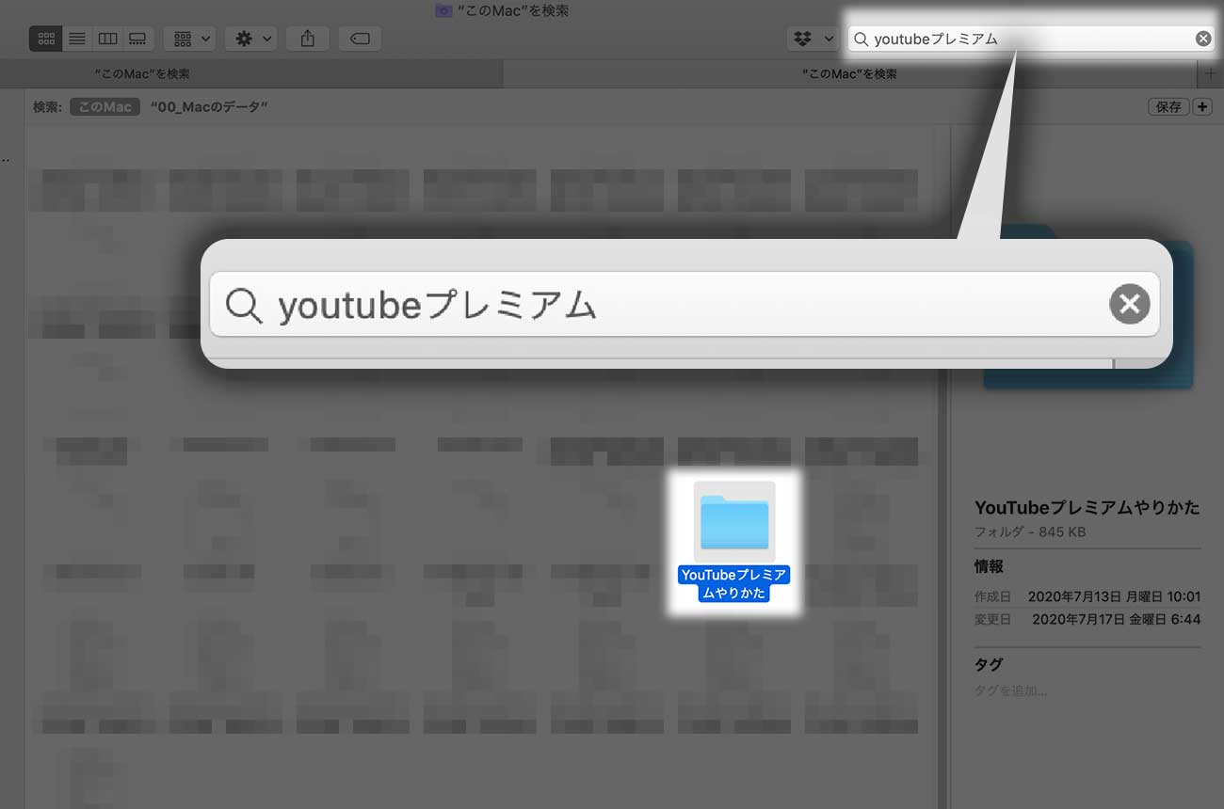The width and height of the screenshot is (1224, 809).
Task: Click the タグを追加 tag field
Action: pyautogui.click(x=1011, y=690)
